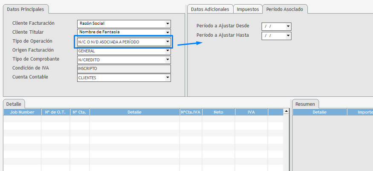
Task: Click the Neto column header
Action: click(218, 112)
